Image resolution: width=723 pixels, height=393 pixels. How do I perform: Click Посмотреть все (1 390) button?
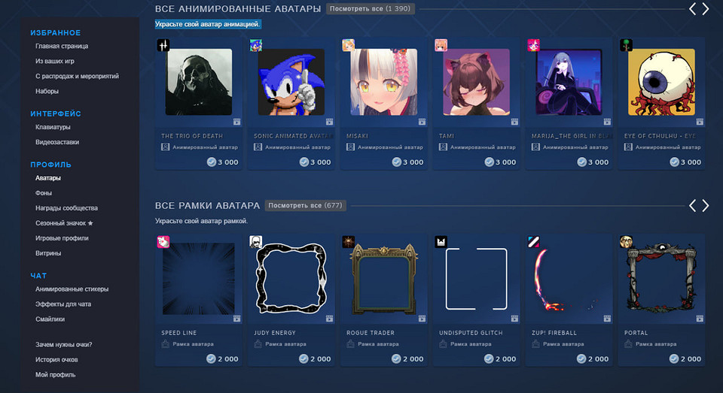[x=370, y=9]
